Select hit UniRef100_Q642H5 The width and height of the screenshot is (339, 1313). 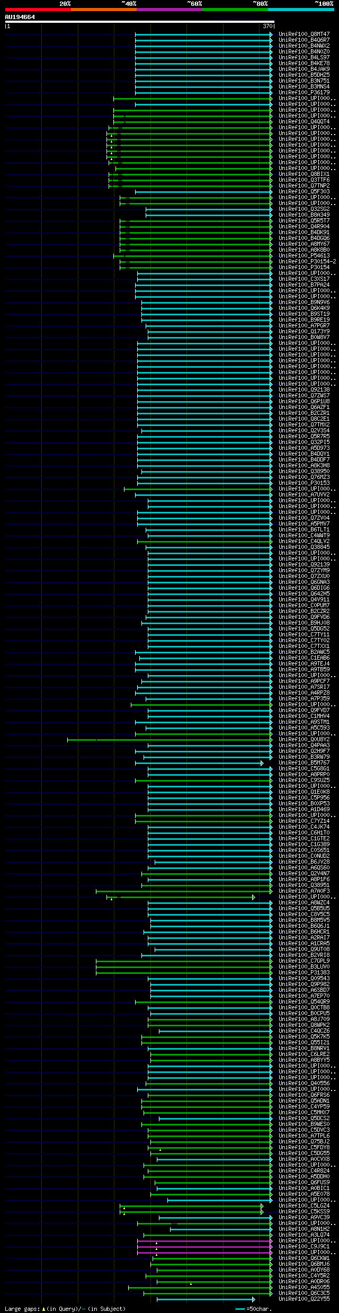[x=304, y=594]
